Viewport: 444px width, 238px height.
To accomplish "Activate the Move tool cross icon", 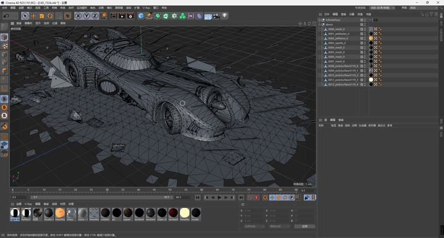I will tap(33, 16).
